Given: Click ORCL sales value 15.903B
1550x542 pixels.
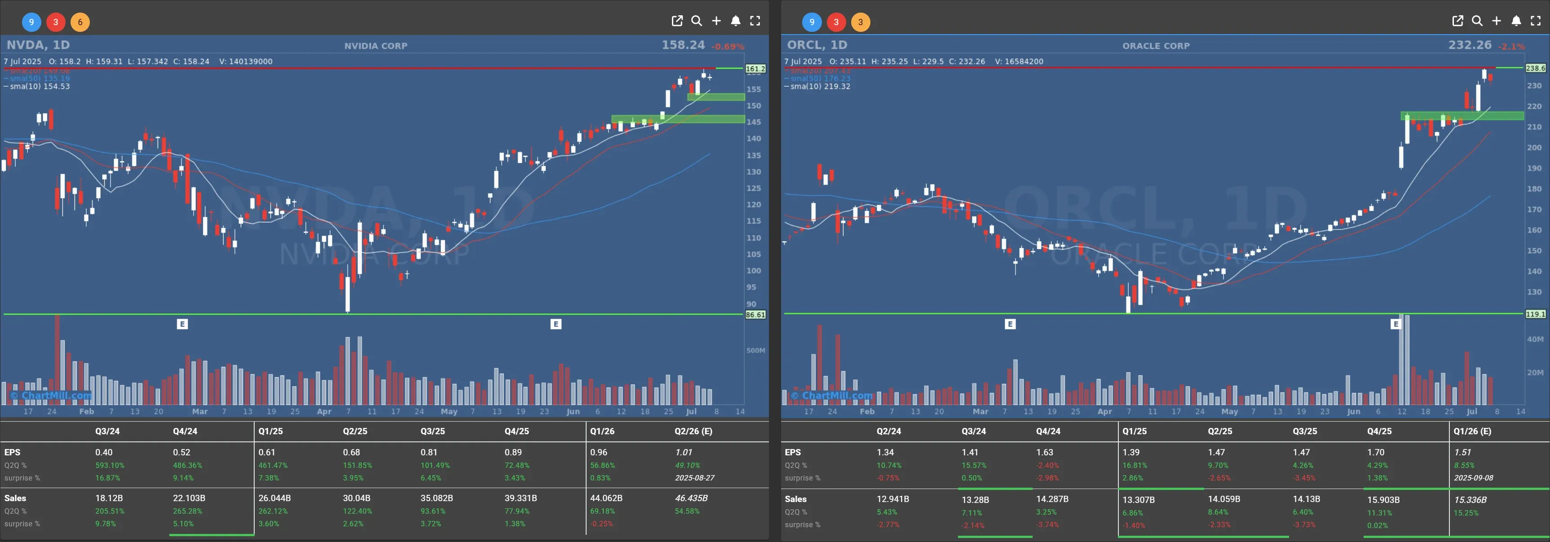Looking at the screenshot, I should point(1383,500).
